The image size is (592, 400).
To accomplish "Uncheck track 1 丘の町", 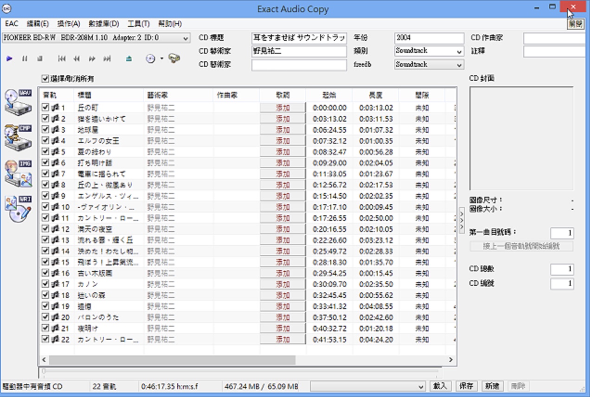I will (45, 108).
